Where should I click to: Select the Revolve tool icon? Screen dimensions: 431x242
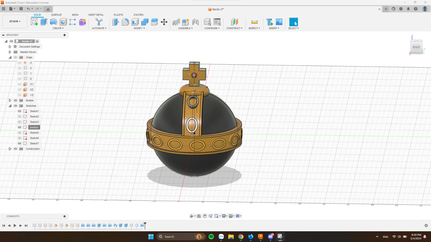54,22
